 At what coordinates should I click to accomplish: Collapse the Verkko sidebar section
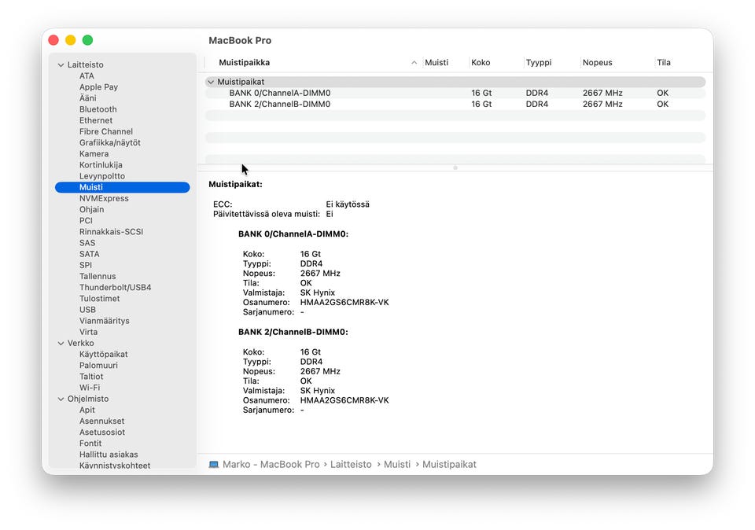(x=61, y=344)
